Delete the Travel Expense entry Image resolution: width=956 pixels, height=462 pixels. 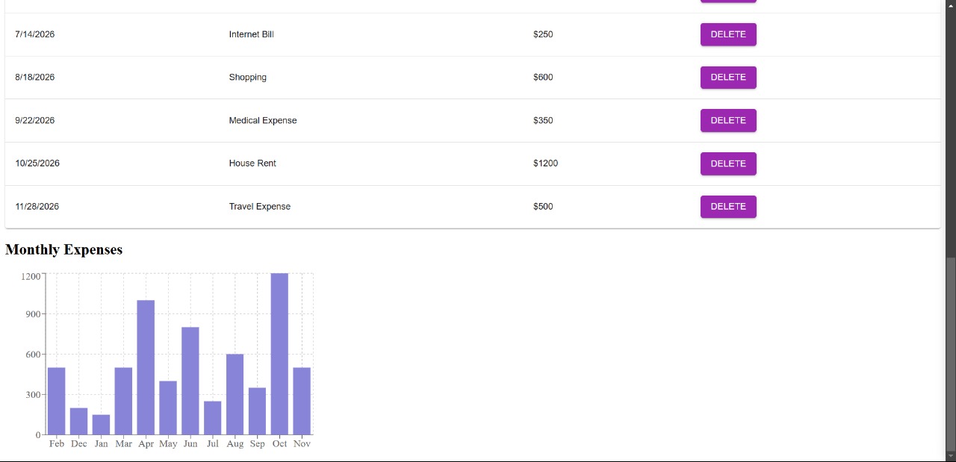coord(728,207)
